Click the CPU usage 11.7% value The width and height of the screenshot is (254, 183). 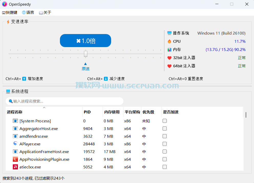point(240,41)
